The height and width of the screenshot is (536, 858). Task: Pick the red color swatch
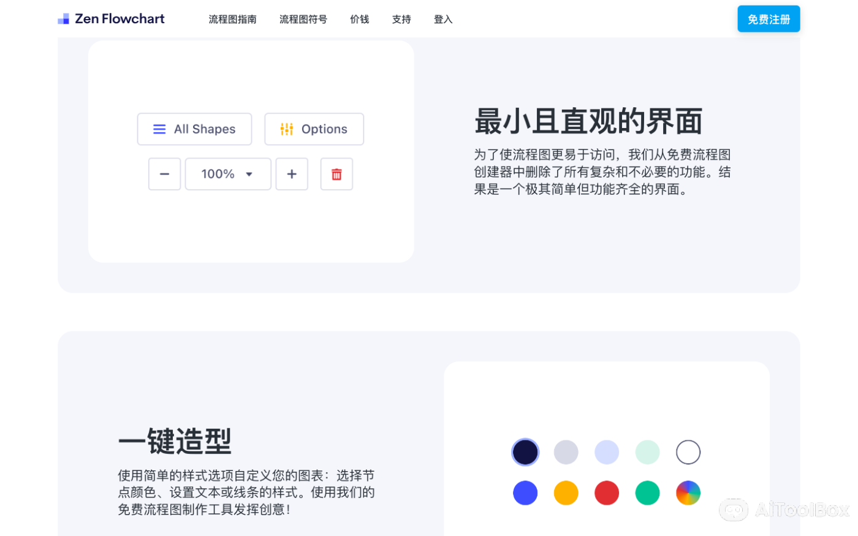click(607, 493)
